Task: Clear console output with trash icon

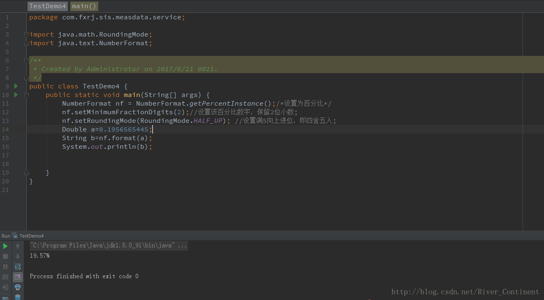Action: click(18, 297)
